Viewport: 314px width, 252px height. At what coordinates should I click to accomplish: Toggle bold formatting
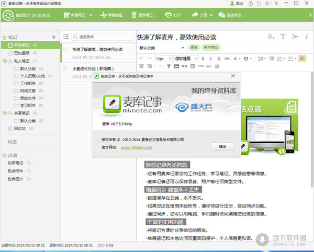click(x=203, y=59)
